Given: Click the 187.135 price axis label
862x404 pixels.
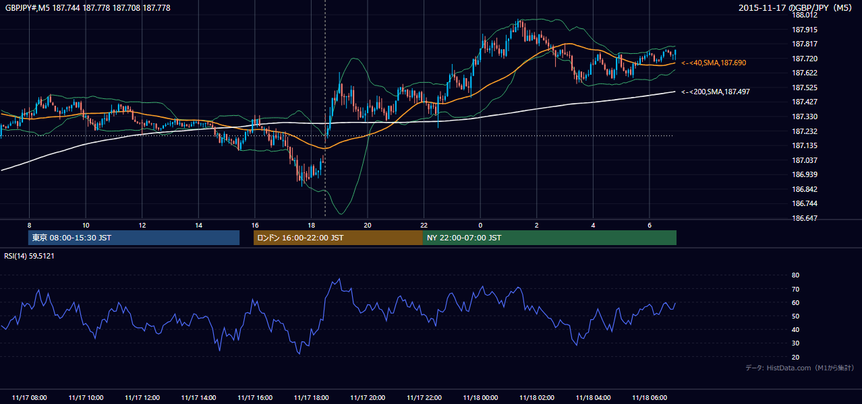Looking at the screenshot, I should point(805,146).
